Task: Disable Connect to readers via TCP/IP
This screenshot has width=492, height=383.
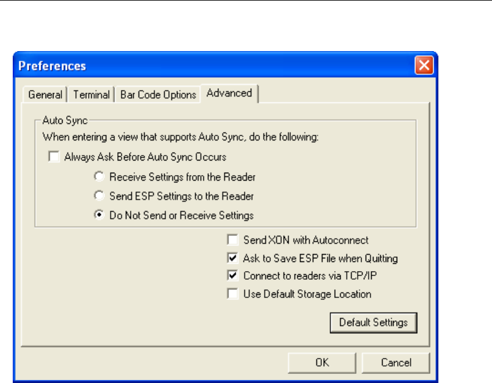Action: pyautogui.click(x=232, y=275)
